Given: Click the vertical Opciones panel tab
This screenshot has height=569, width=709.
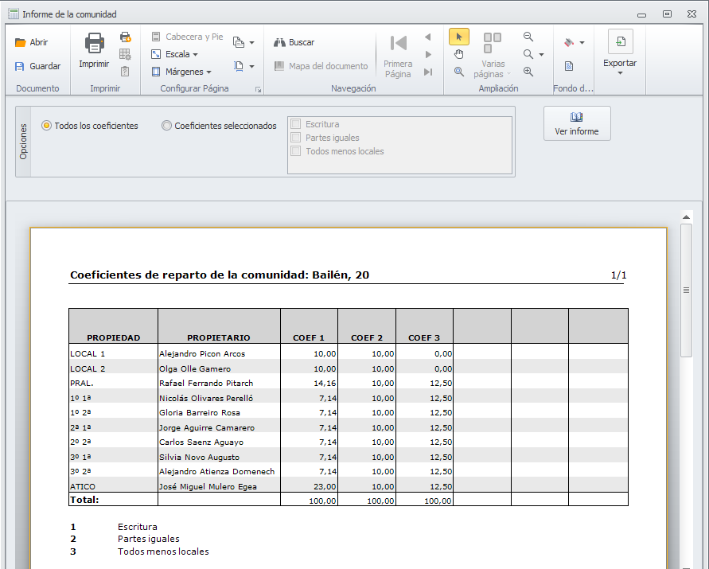Looking at the screenshot, I should [x=23, y=141].
